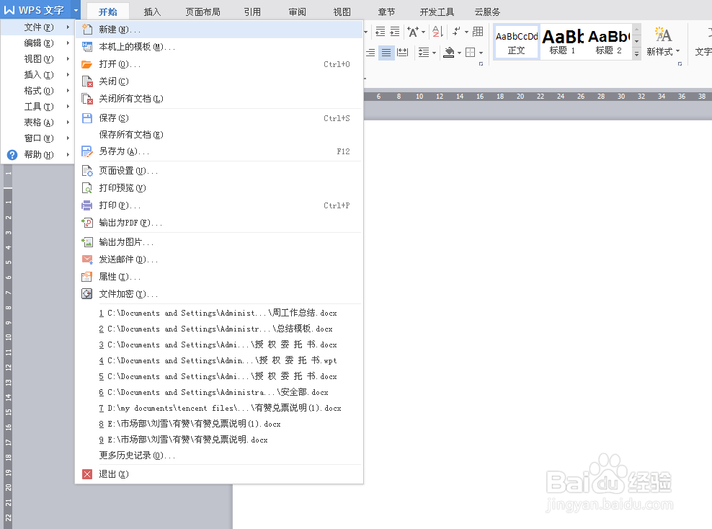
Task: Click the 发送邮件 envelope icon
Action: pyautogui.click(x=86, y=259)
